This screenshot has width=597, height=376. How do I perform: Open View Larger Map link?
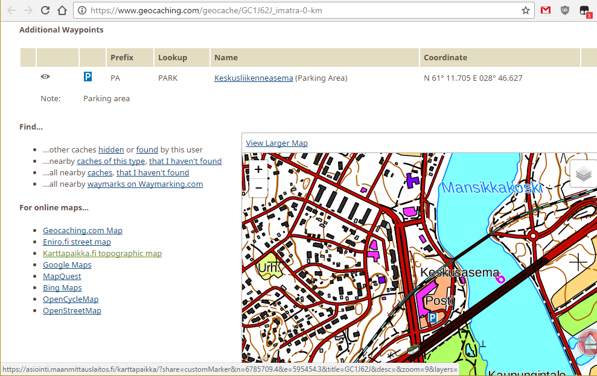point(276,143)
